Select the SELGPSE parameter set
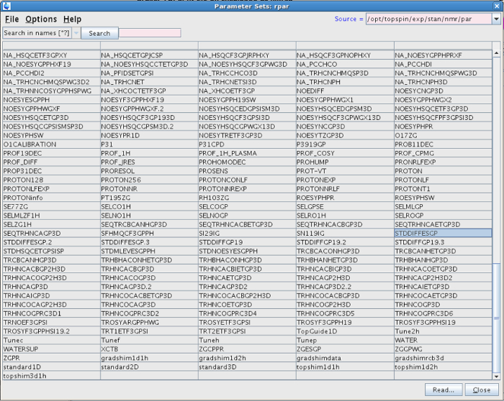The width and height of the screenshot is (504, 401). pyautogui.click(x=345, y=206)
